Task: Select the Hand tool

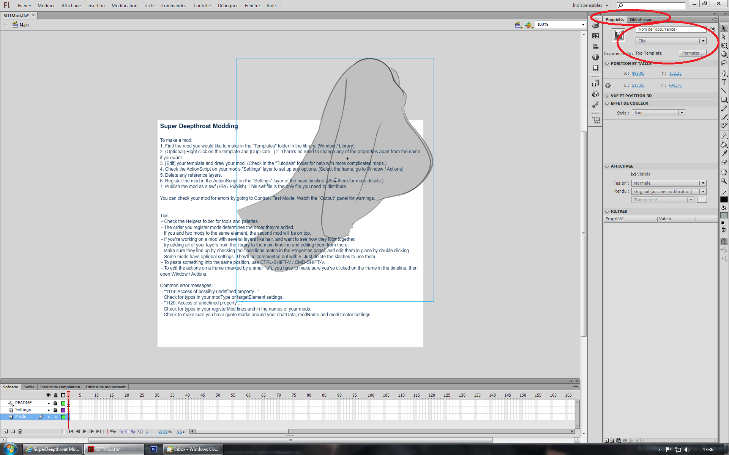Action: (x=724, y=172)
